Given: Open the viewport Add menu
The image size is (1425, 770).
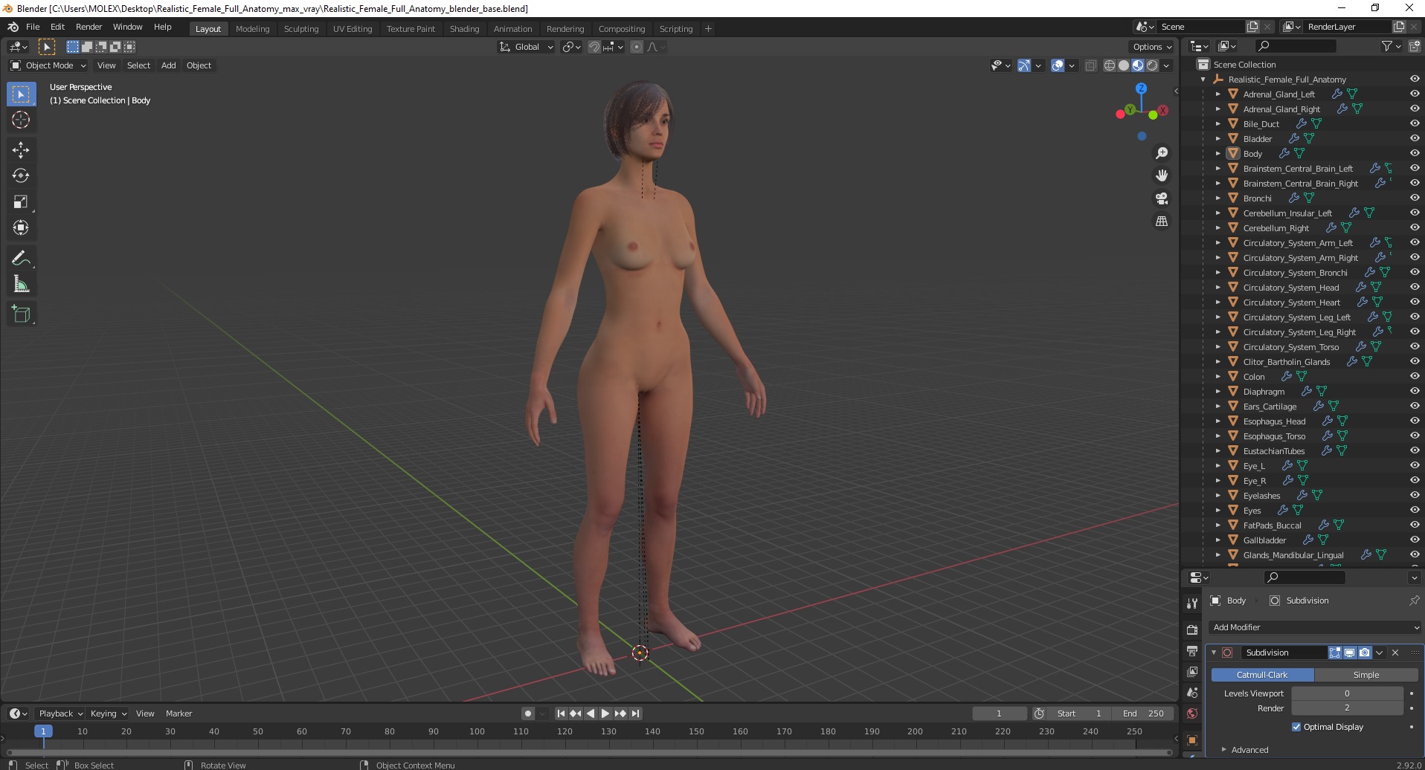Looking at the screenshot, I should (168, 65).
